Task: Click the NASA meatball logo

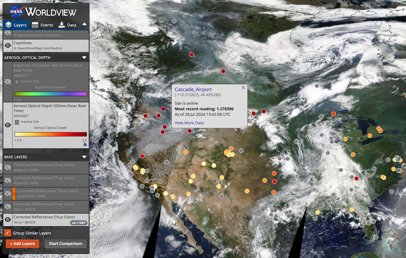Action: [x=16, y=11]
